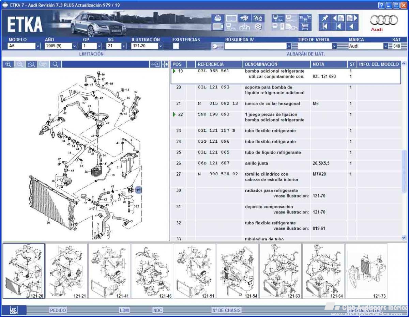Open the Tipo de Venta dropdown
This screenshot has width=409, height=317.
click(334, 46)
